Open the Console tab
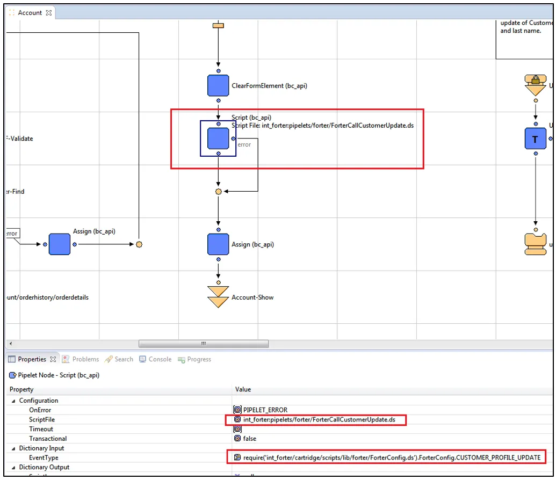 click(x=155, y=359)
